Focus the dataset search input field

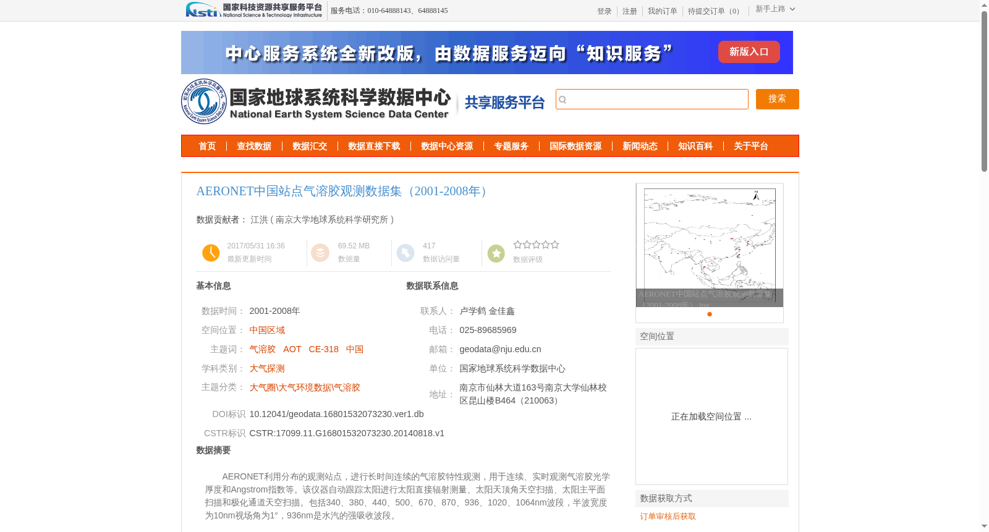[x=652, y=99]
